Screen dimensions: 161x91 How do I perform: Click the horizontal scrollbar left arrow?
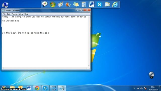coord(3,68)
